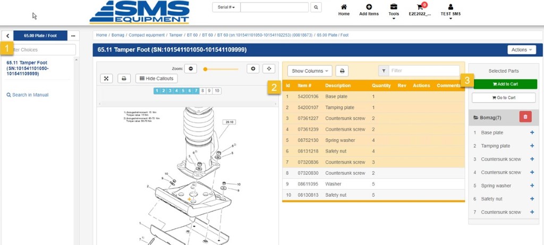Sort by Description column header
Screen dimensions: 544x245
pos(338,86)
